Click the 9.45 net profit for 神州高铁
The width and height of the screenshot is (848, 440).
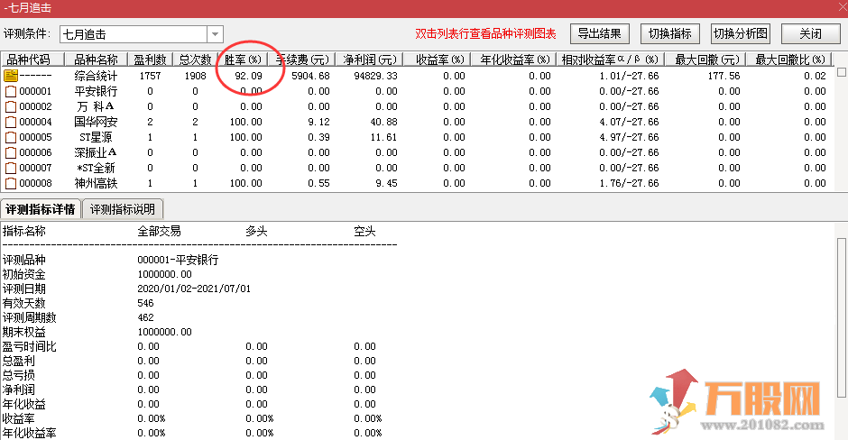386,183
